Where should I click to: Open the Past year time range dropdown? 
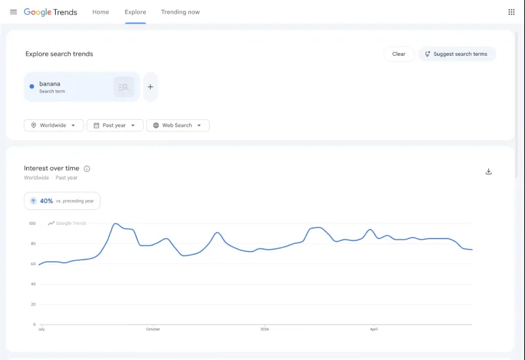click(115, 125)
